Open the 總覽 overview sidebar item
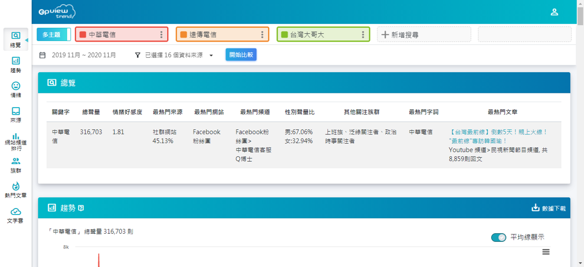Image resolution: width=584 pixels, height=267 pixels. 16,39
